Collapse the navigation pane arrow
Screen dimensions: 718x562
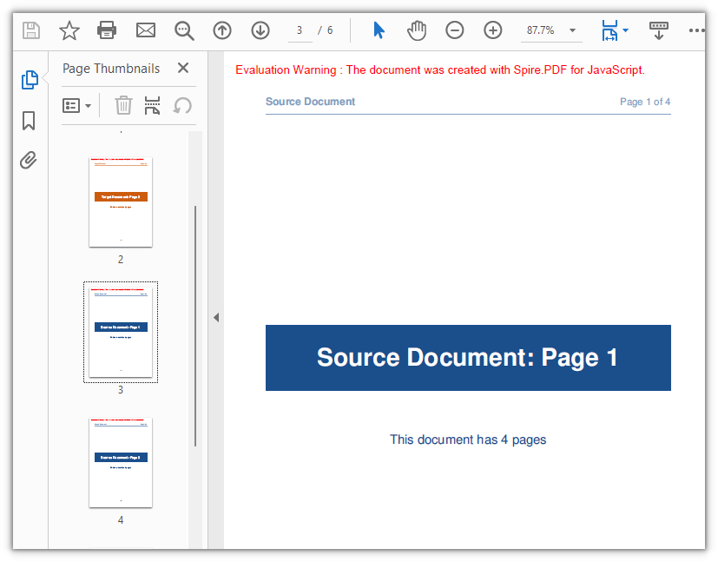[216, 317]
